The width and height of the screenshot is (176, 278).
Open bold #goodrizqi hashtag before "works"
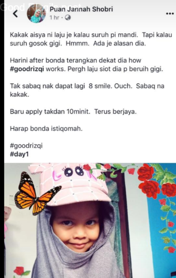point(27,69)
